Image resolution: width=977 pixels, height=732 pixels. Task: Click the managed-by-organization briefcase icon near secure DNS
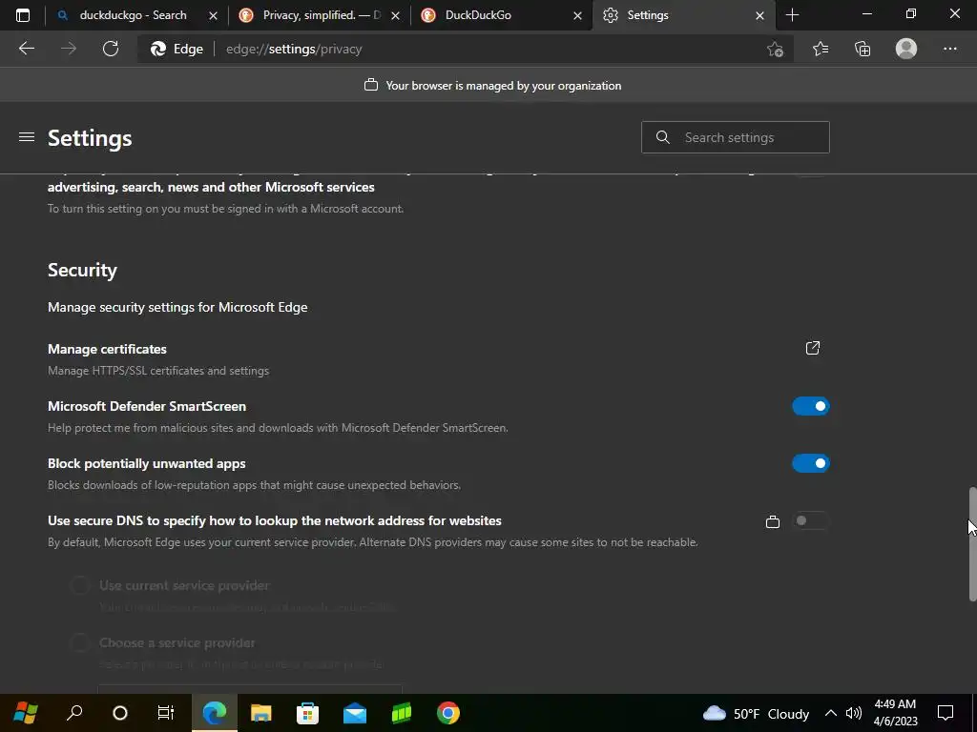pyautogui.click(x=773, y=521)
